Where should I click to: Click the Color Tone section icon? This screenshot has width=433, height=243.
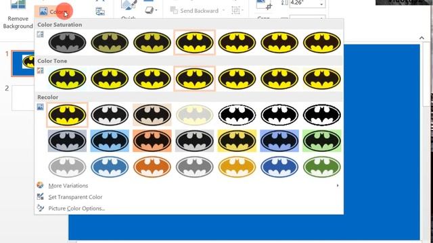41,70
